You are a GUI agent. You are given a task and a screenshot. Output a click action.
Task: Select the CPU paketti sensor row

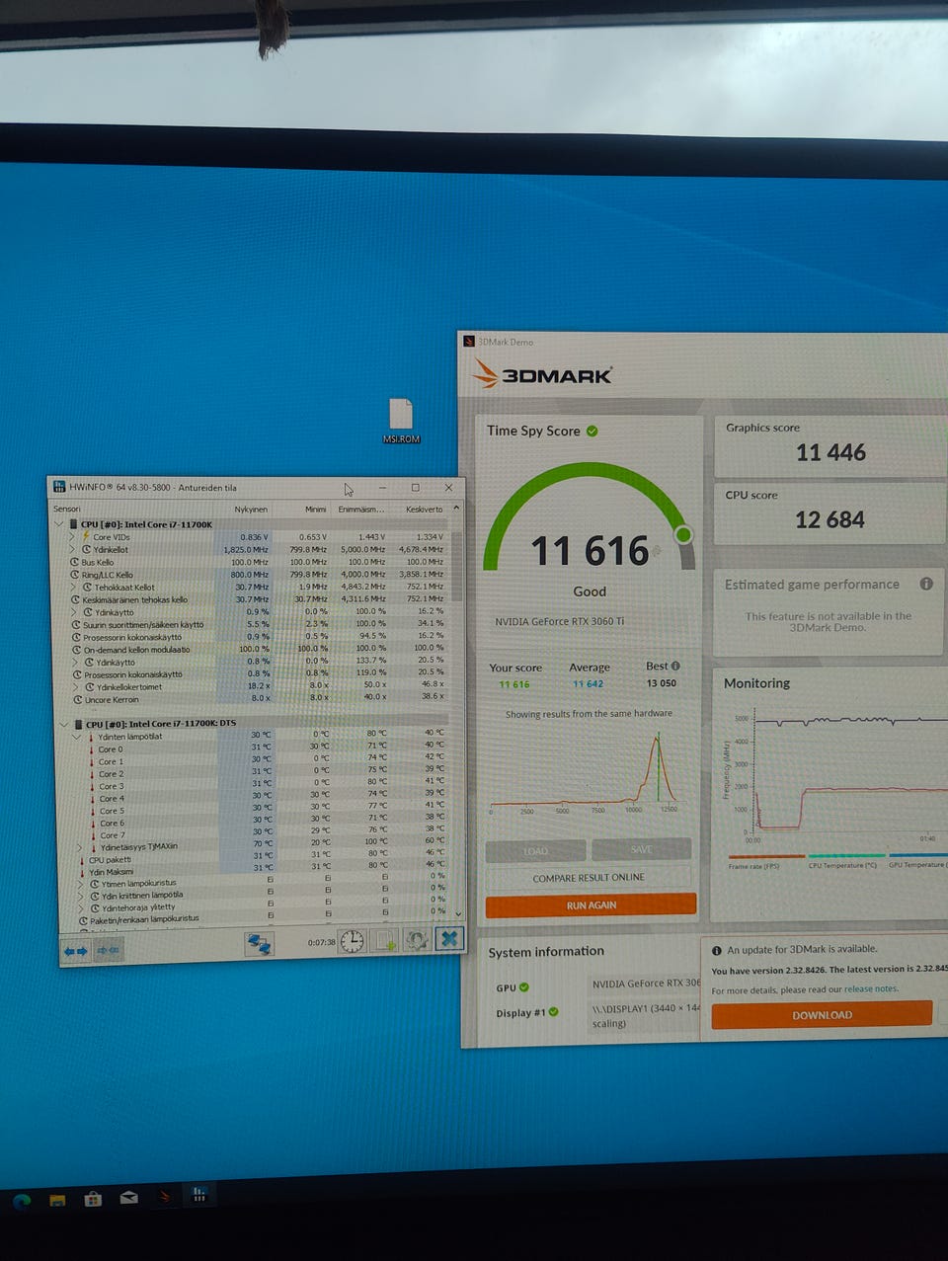pyautogui.click(x=265, y=858)
